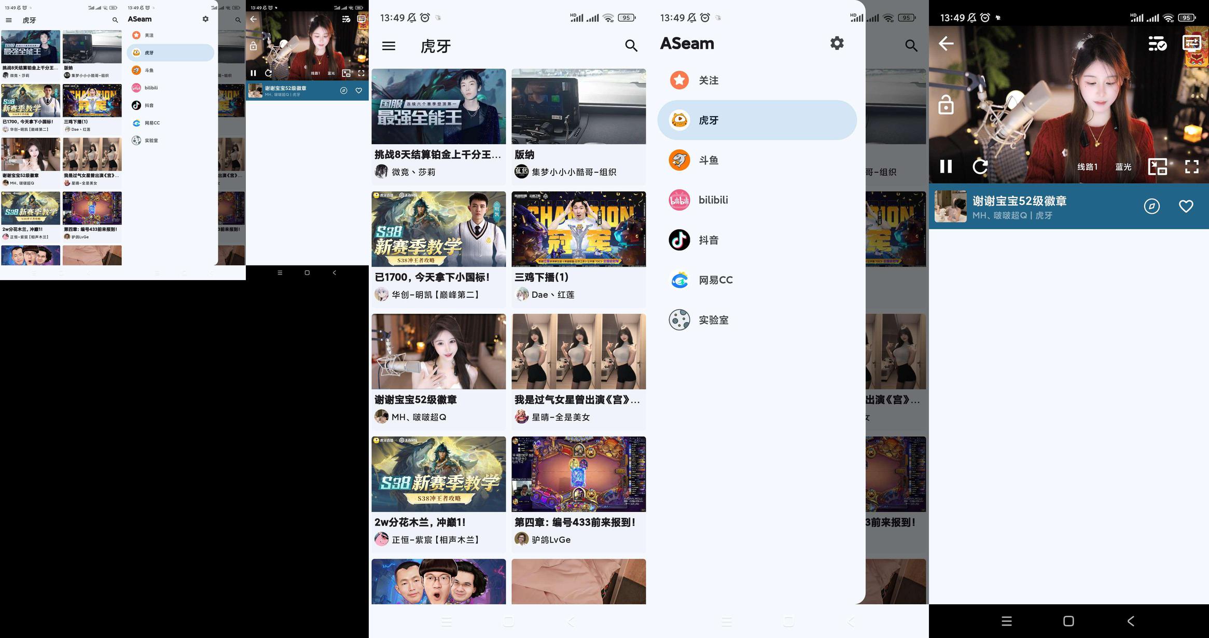Tap streamer name 正恒-紫宸【相声木兰】 in large list
The height and width of the screenshot is (638, 1209).
click(x=436, y=539)
